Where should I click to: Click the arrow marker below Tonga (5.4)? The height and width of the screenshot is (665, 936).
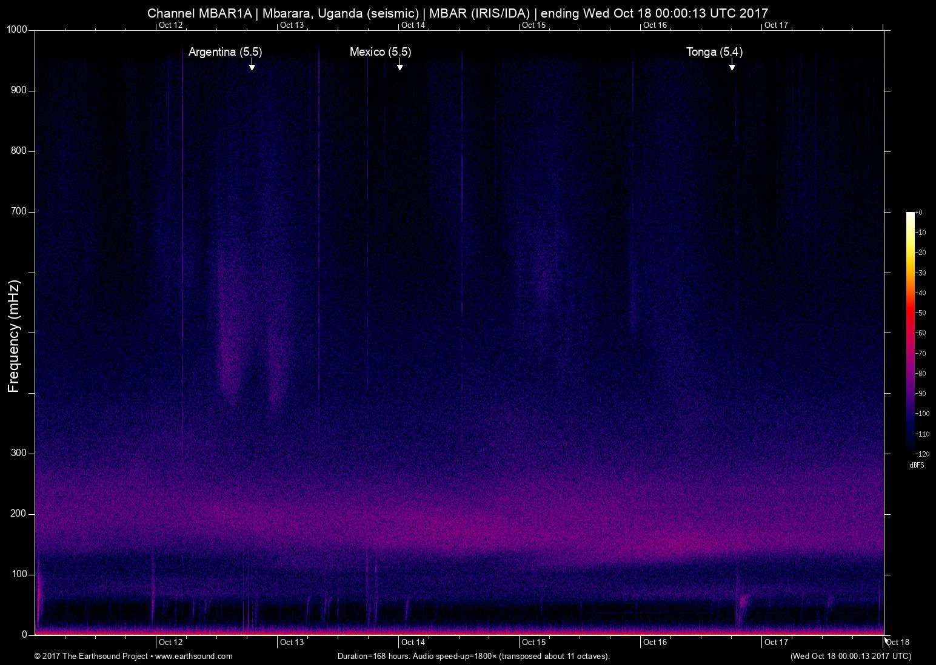pos(732,65)
